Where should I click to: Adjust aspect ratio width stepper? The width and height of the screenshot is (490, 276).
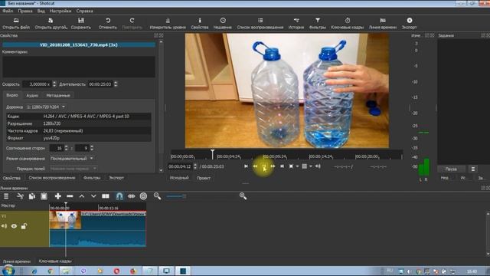click(x=66, y=148)
